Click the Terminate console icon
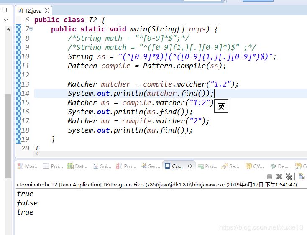 [x=269, y=176]
